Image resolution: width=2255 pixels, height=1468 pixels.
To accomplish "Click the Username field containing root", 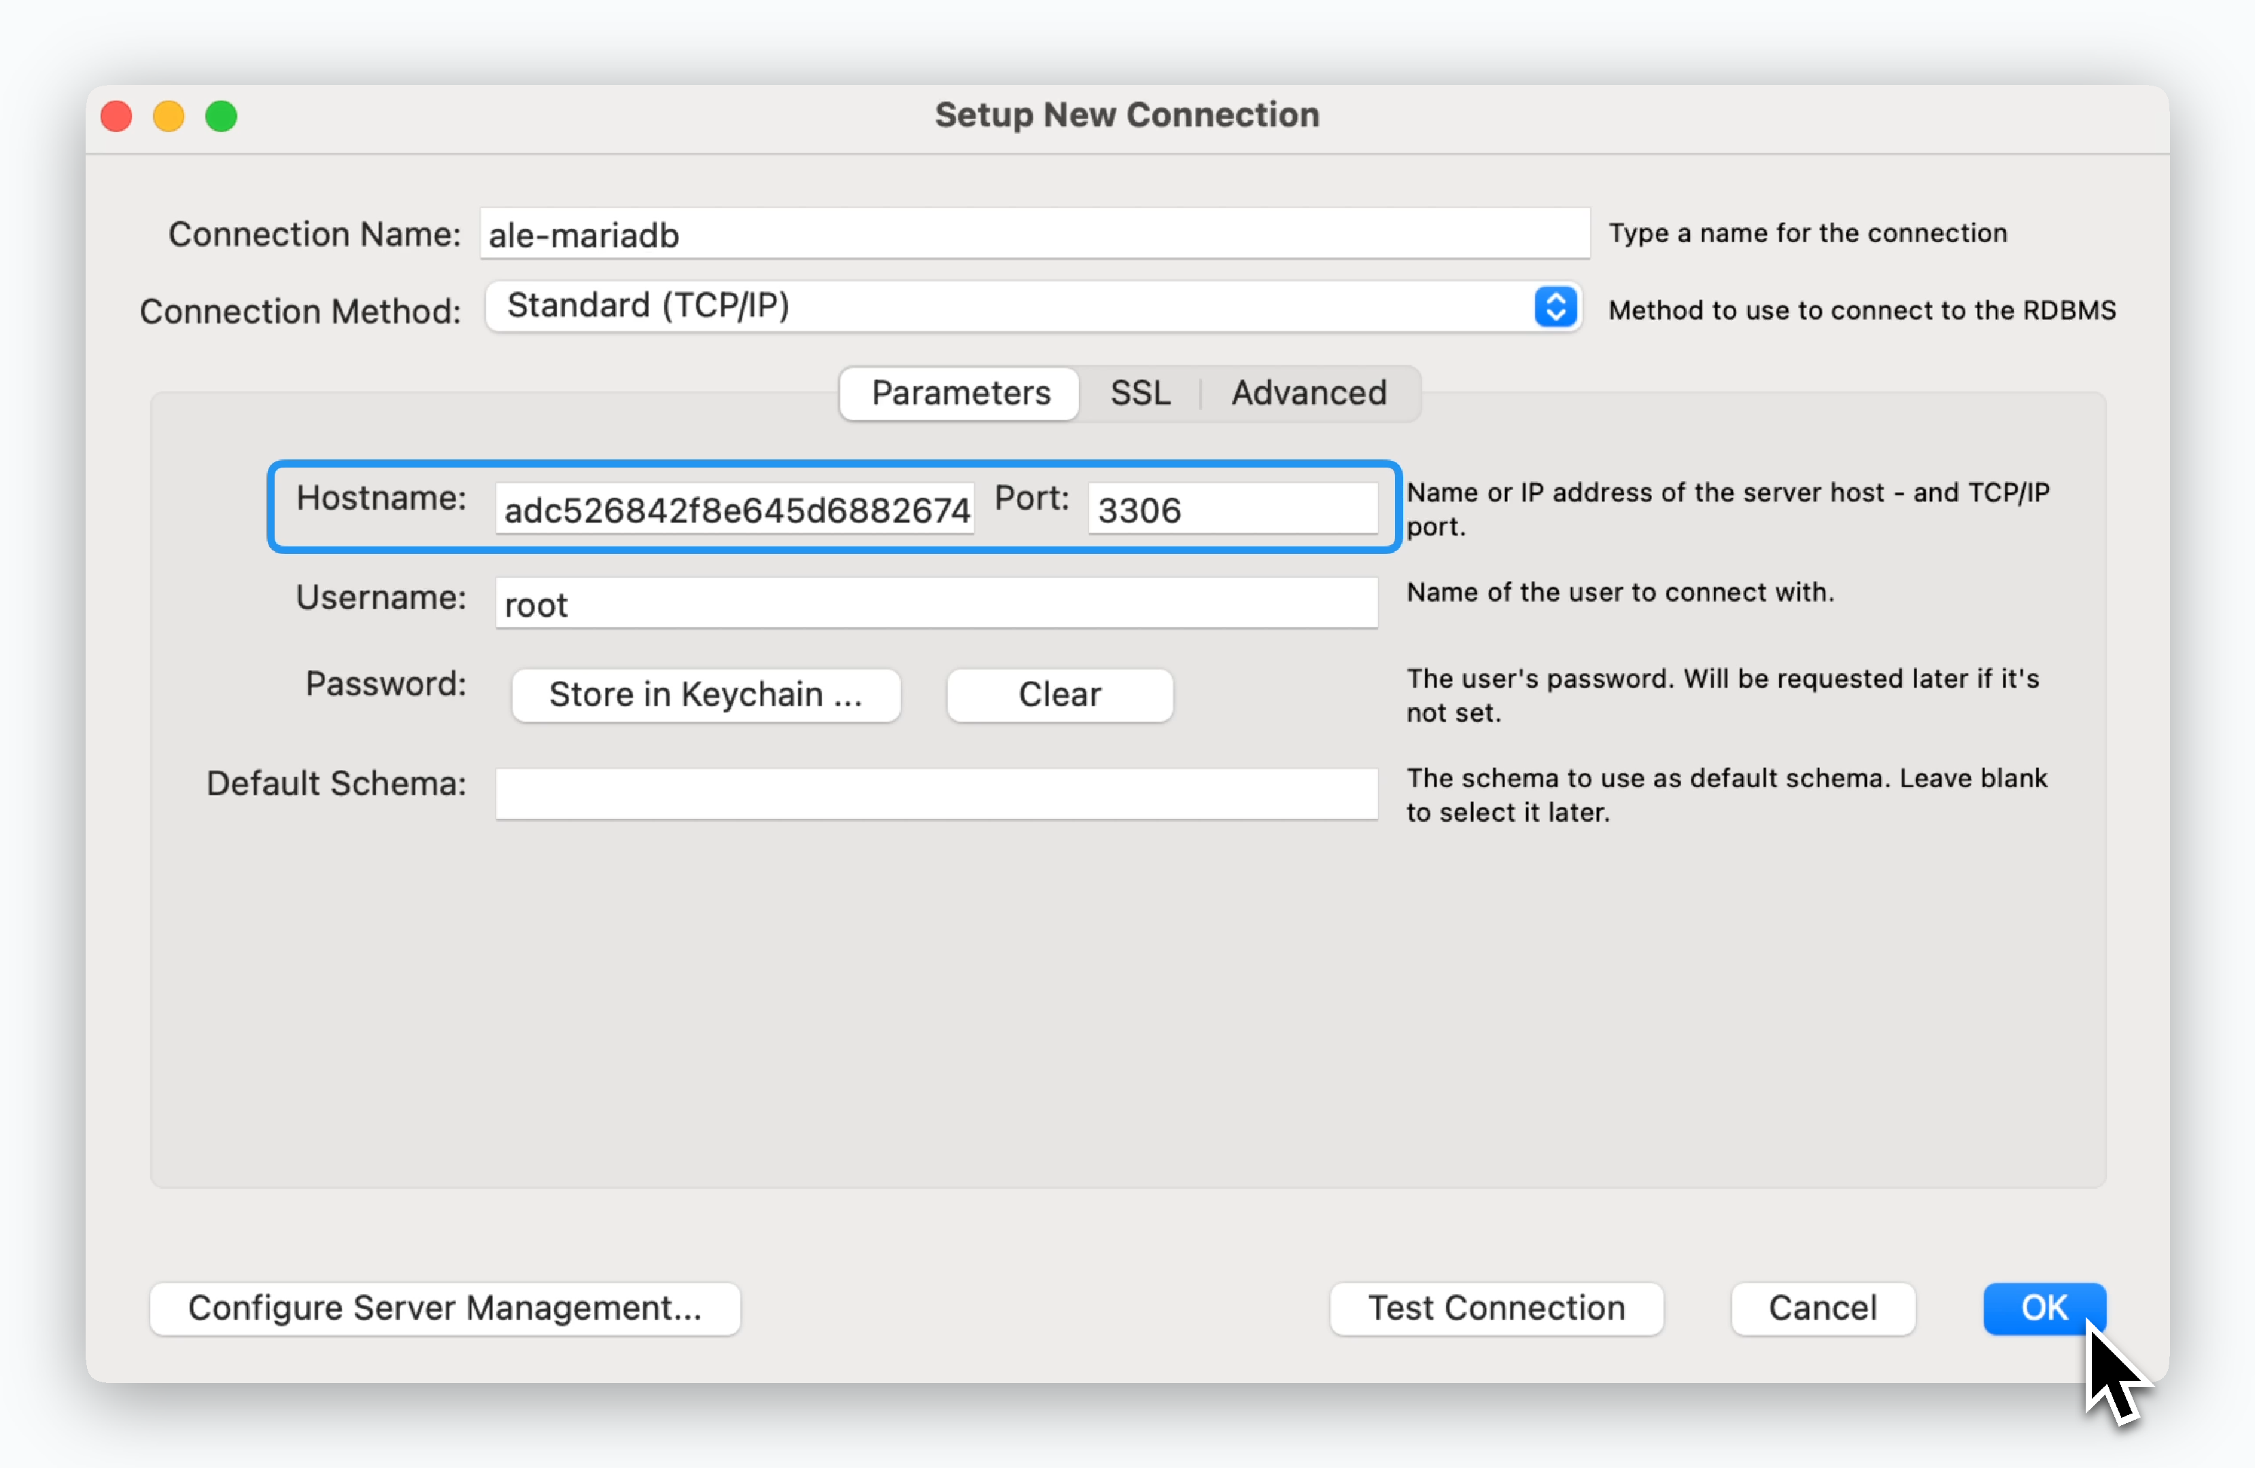I will click(936, 604).
